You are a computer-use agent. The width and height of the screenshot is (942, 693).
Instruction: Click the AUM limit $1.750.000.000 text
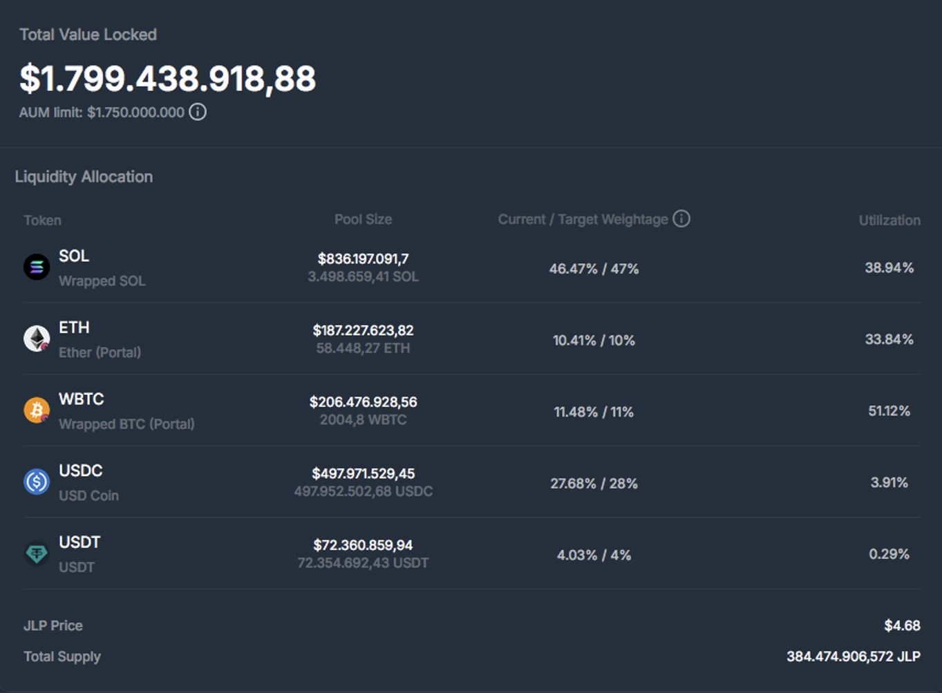pyautogui.click(x=102, y=113)
